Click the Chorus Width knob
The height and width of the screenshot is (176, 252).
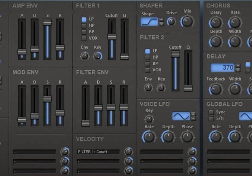pyautogui.click(x=235, y=42)
